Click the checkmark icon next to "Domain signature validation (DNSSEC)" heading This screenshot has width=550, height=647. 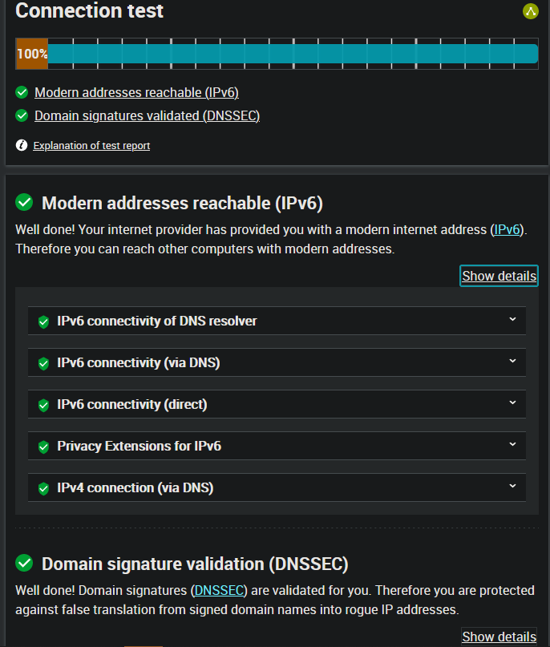pos(24,564)
